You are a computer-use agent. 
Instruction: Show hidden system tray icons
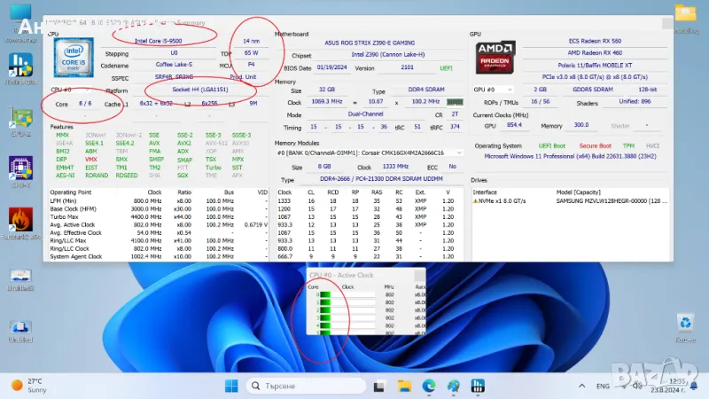pos(584,386)
